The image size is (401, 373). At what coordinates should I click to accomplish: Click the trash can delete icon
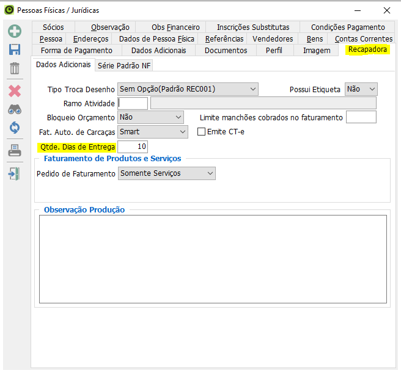point(14,68)
